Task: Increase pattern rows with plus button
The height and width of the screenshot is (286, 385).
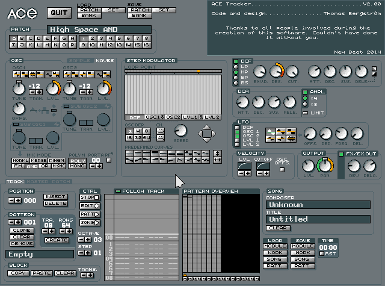Action: pyautogui.click(x=69, y=231)
